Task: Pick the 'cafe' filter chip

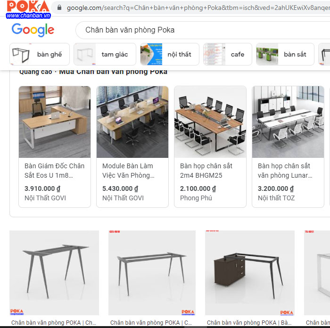Action: (228, 54)
